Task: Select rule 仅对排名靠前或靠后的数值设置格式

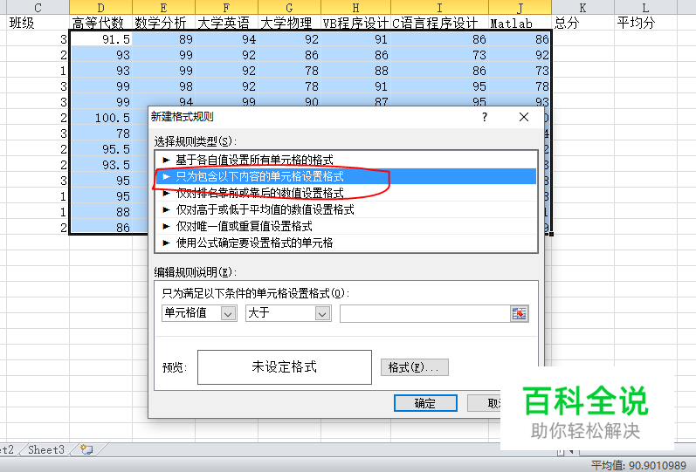Action: [346, 193]
